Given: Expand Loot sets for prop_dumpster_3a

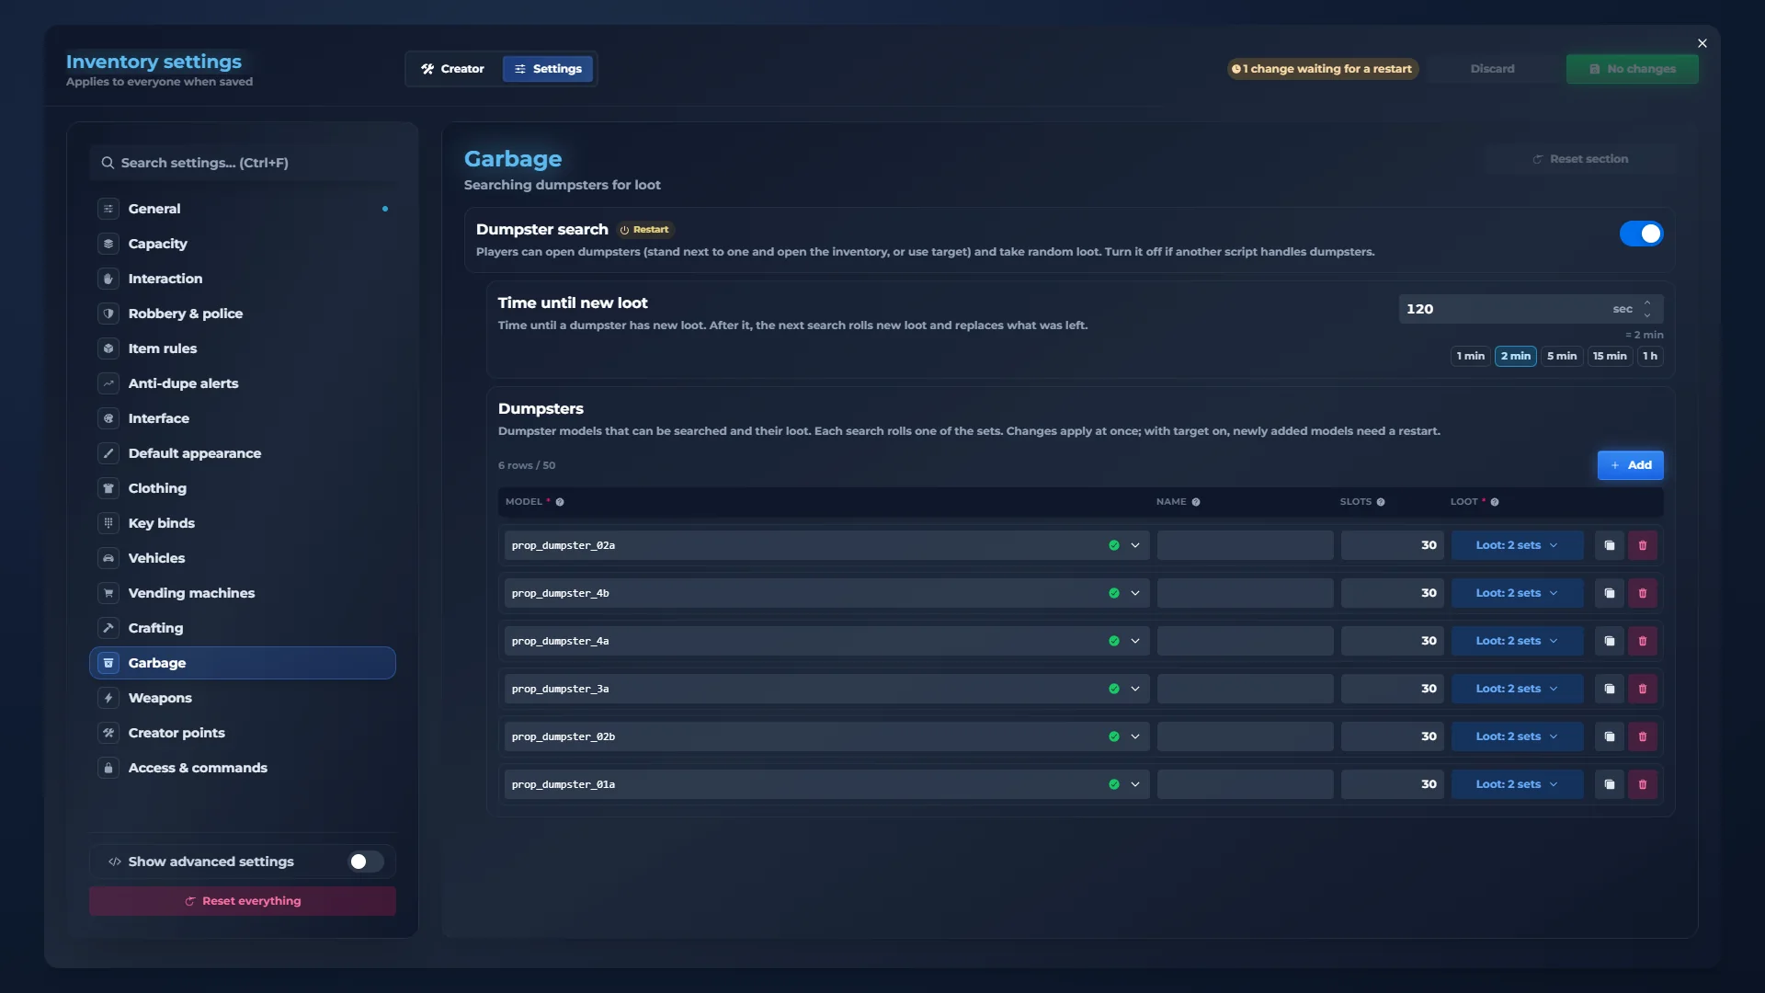Looking at the screenshot, I should click(x=1517, y=689).
